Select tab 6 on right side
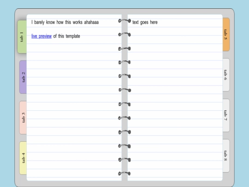This screenshot has height=187, width=249. [x=226, y=75]
